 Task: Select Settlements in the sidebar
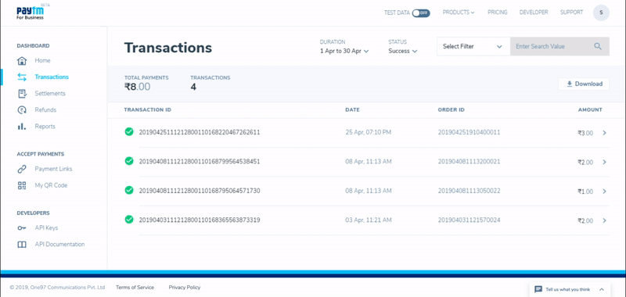pos(50,93)
